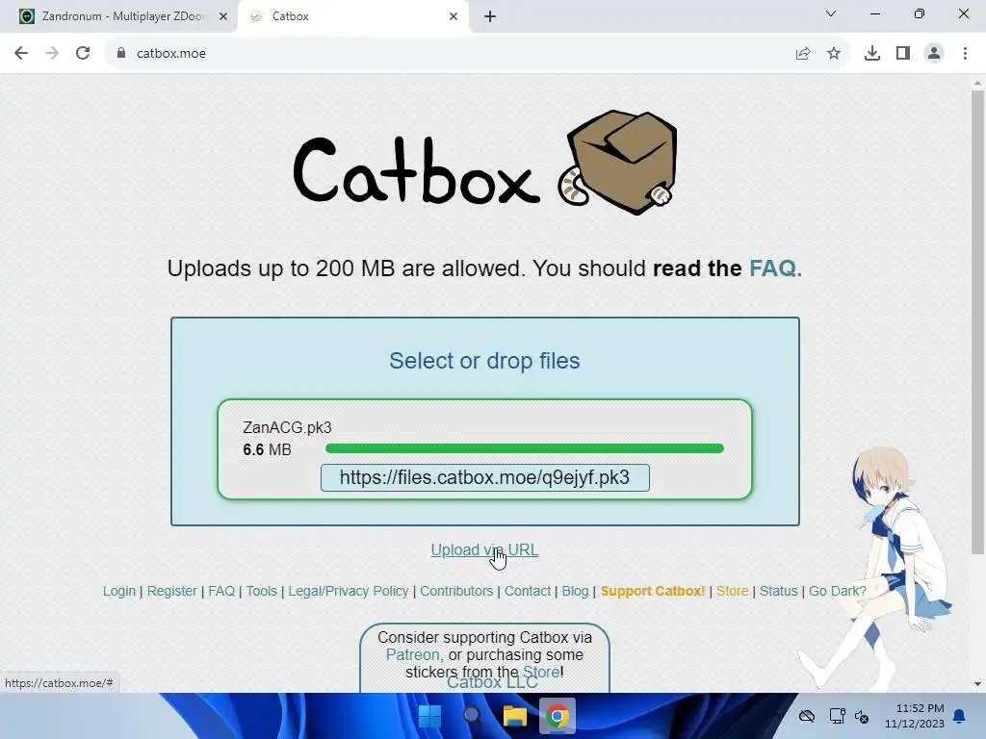Click Support Catbox! link

(653, 592)
